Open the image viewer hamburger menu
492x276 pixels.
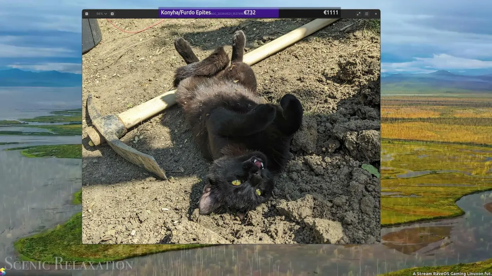tap(367, 14)
